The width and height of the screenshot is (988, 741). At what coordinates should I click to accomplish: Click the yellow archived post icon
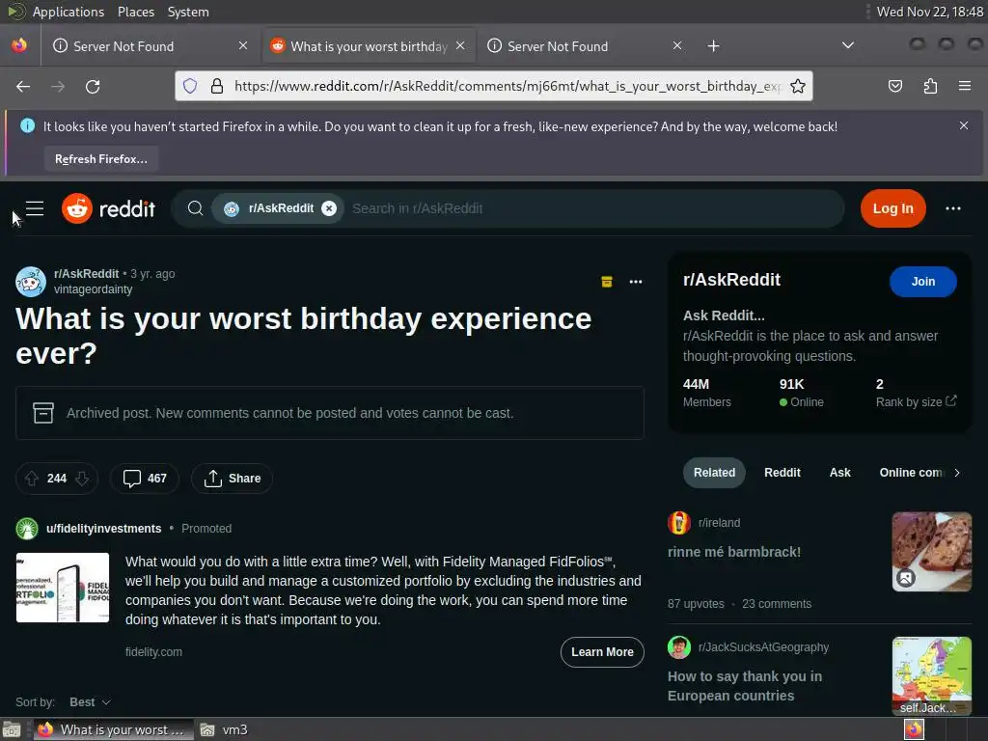click(606, 282)
